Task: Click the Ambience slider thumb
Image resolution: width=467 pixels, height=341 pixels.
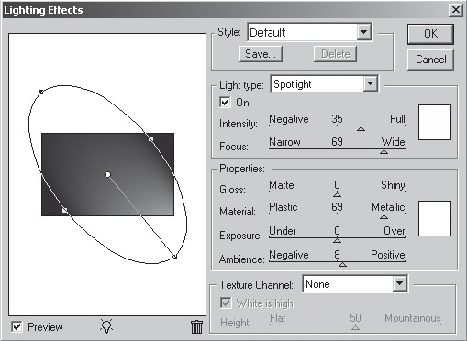Action: 342,264
